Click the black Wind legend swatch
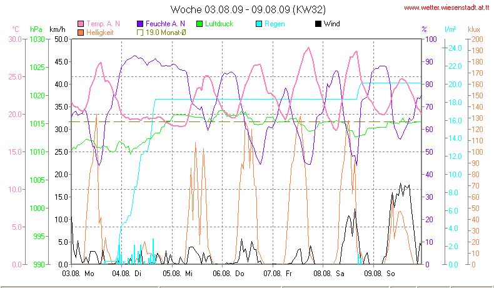 point(318,24)
